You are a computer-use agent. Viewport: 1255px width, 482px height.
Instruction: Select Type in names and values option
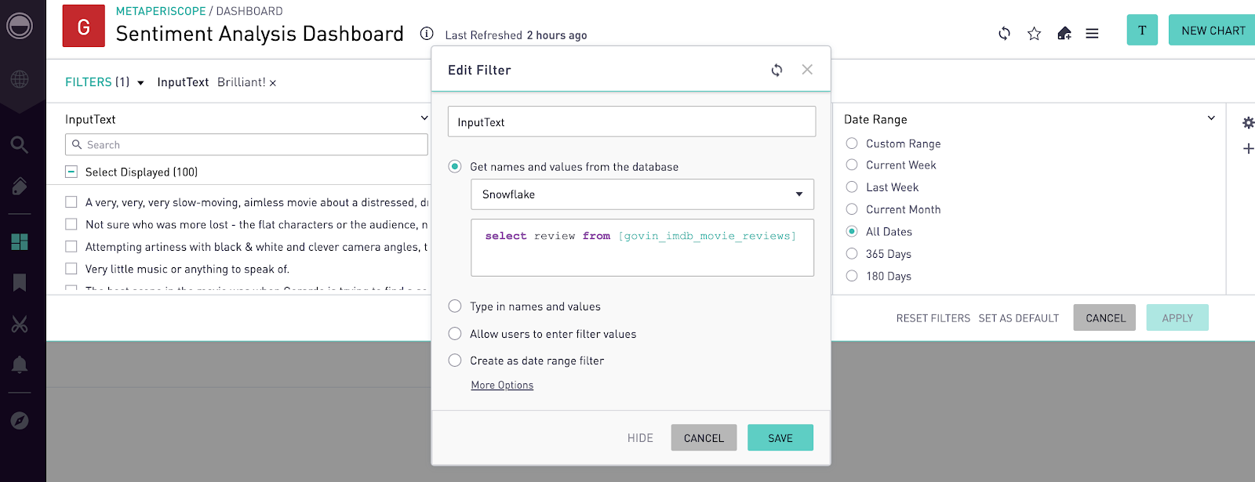pyautogui.click(x=455, y=306)
